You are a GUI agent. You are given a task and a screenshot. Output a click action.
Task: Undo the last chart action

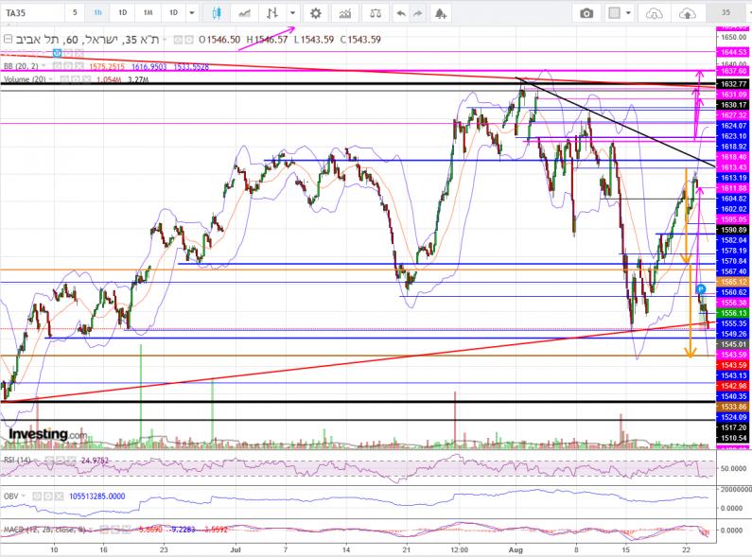401,13
